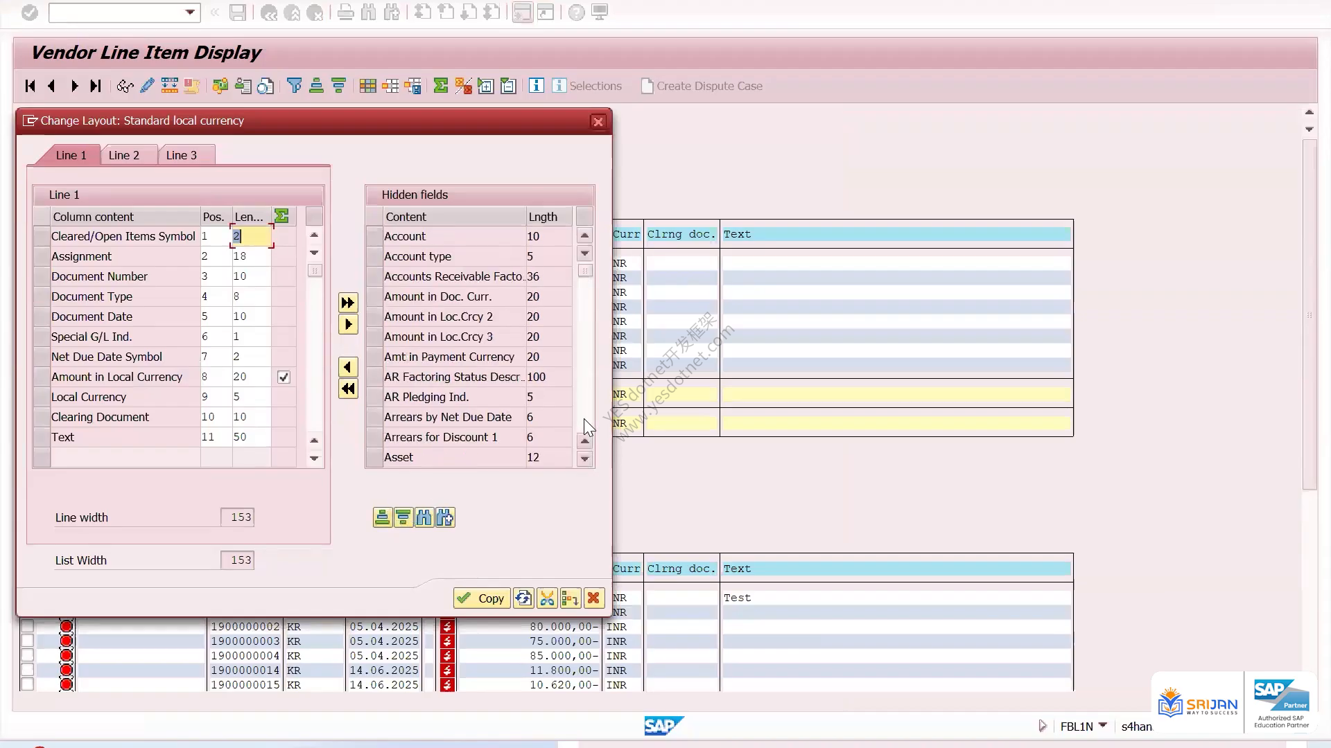Click the sort ascending icon in dialog
The width and height of the screenshot is (1331, 748).
[x=382, y=517]
